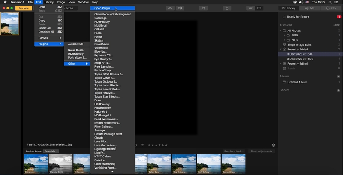Switch to the Edit panel tab
The width and height of the screenshot is (343, 175).
point(310,8)
